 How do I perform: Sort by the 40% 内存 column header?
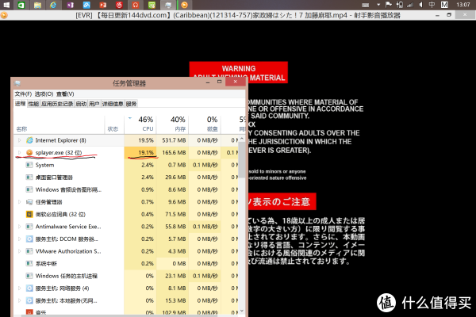coord(172,124)
